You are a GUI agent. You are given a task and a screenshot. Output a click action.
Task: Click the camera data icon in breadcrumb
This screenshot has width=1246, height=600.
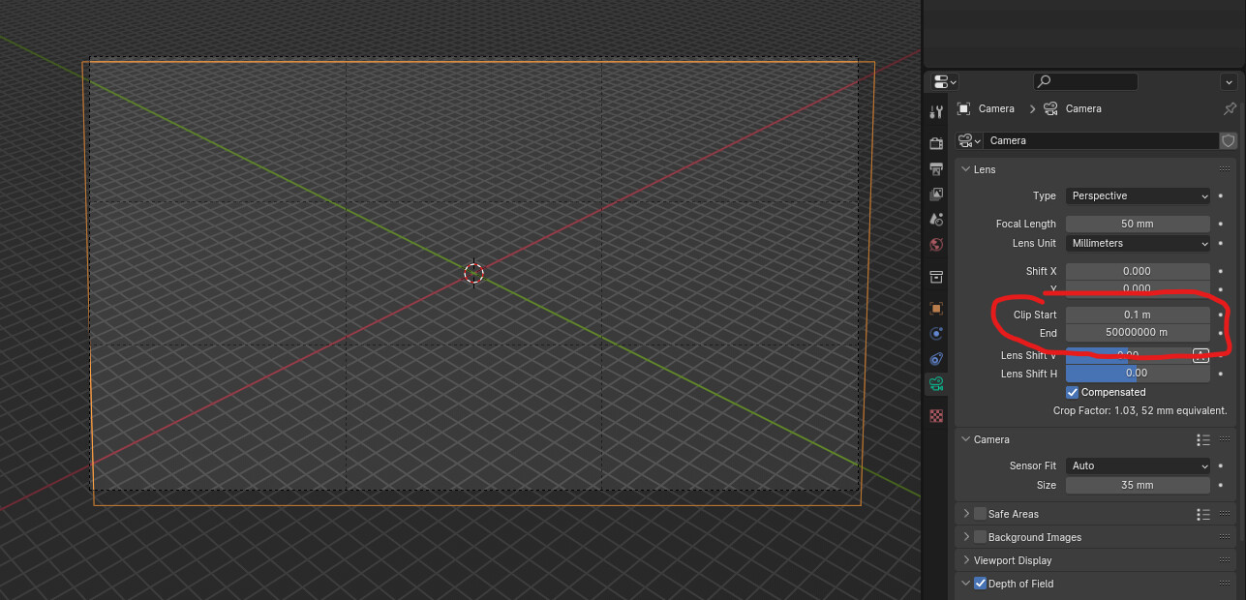[x=1051, y=108]
